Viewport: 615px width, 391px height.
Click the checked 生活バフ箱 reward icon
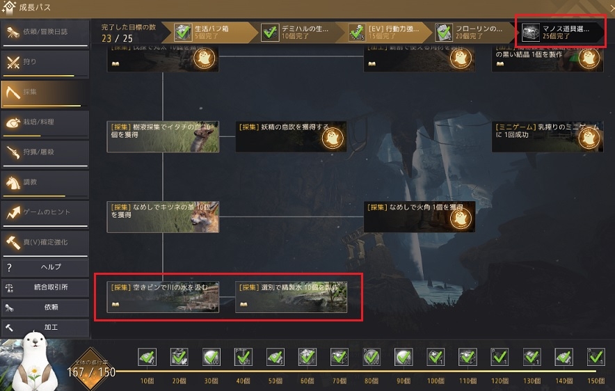[183, 32]
